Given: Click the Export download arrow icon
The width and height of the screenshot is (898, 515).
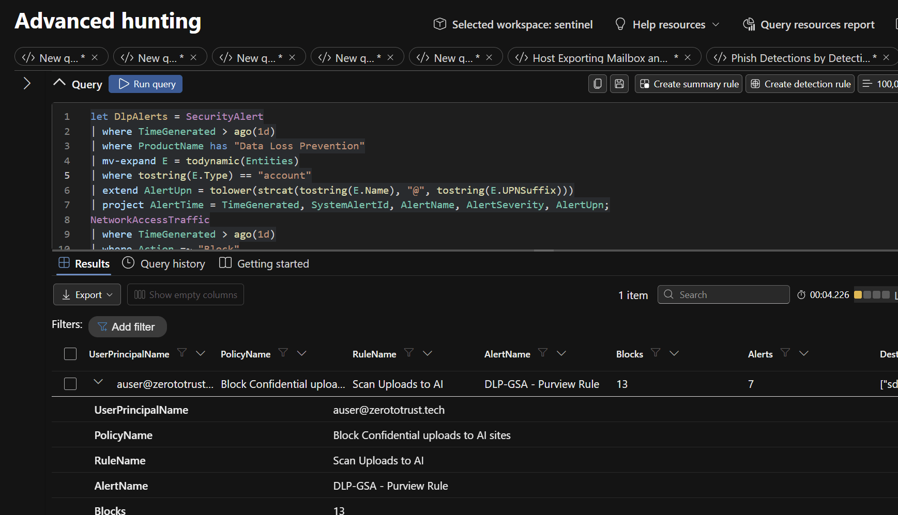Looking at the screenshot, I should 66,295.
